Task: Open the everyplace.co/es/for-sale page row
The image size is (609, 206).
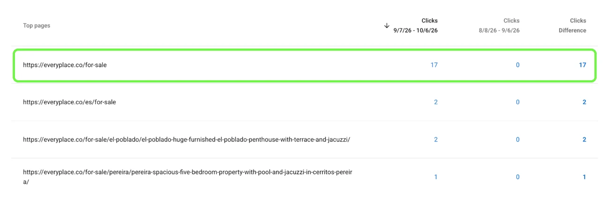Action: [304, 102]
